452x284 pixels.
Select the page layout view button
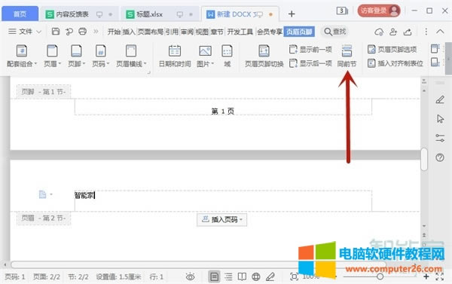click(214, 276)
